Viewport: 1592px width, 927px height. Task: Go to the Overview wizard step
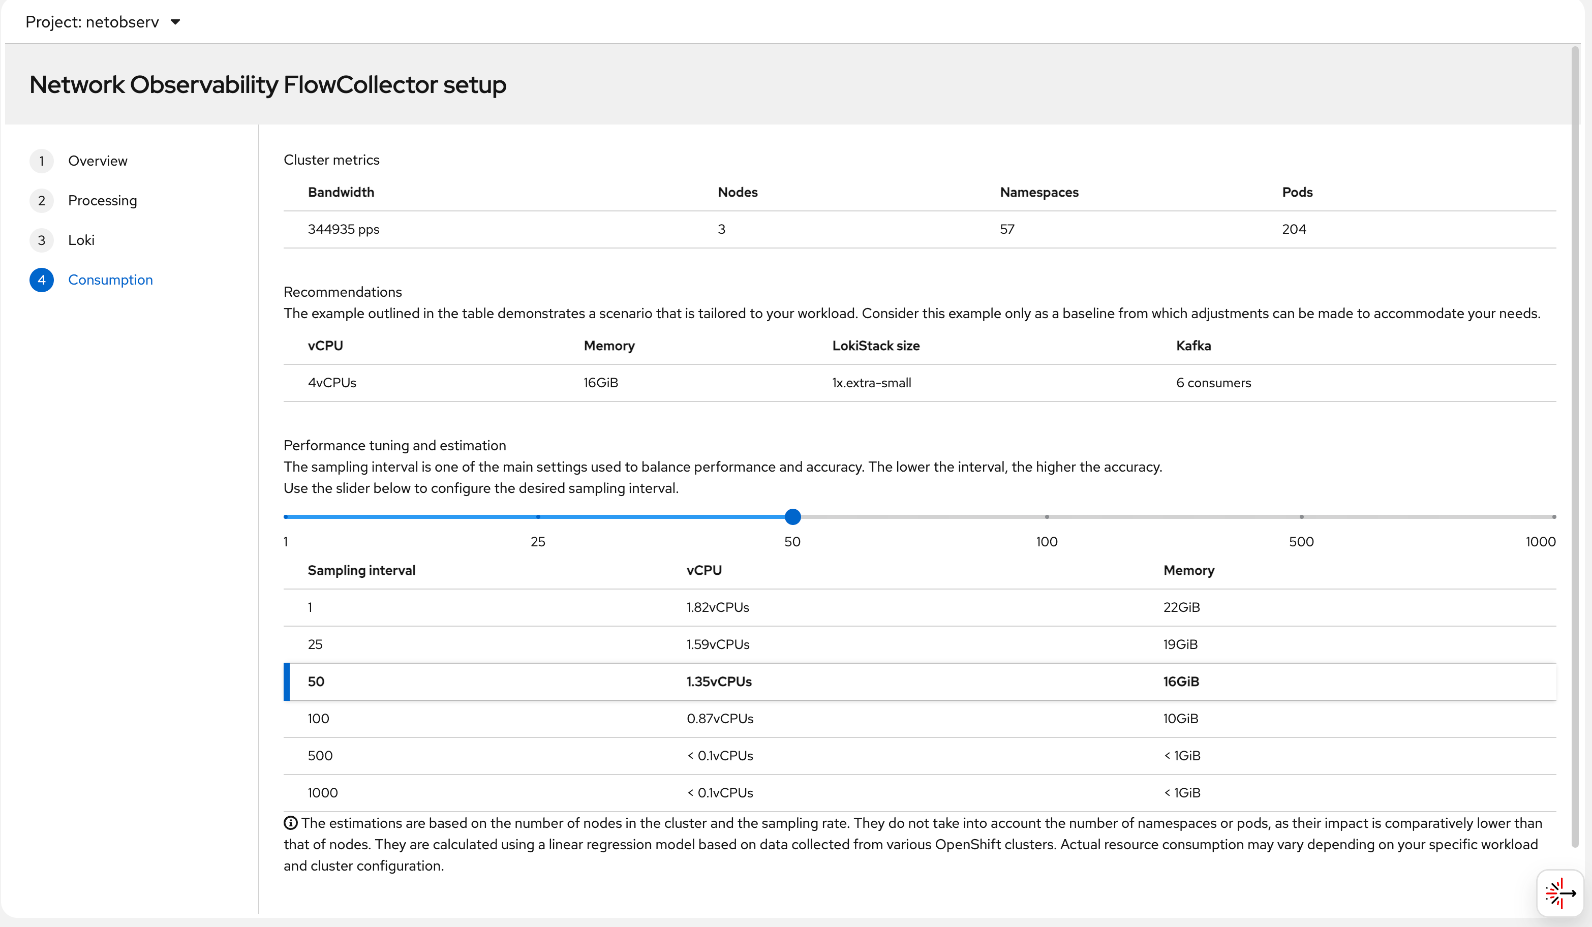[x=97, y=161]
